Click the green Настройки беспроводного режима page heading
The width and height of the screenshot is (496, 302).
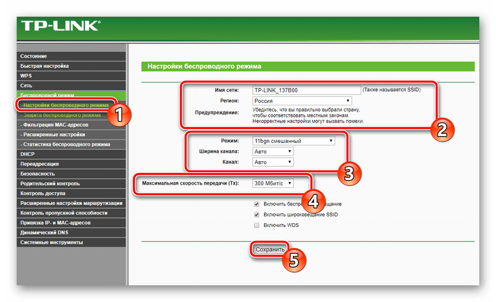pyautogui.click(x=204, y=66)
